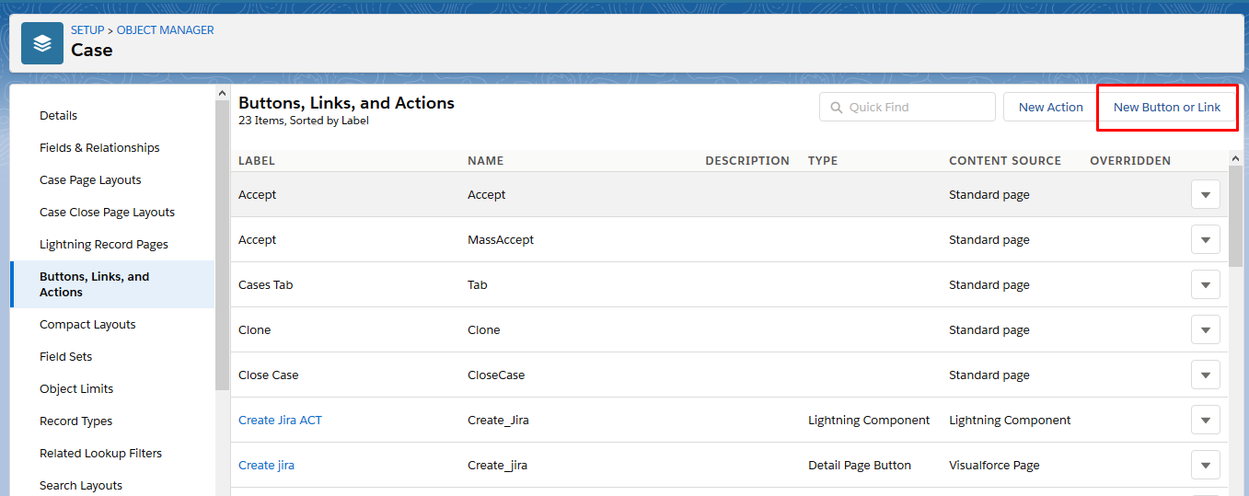Open dropdown for Create Jira ACT row
The width and height of the screenshot is (1249, 496).
click(x=1205, y=421)
